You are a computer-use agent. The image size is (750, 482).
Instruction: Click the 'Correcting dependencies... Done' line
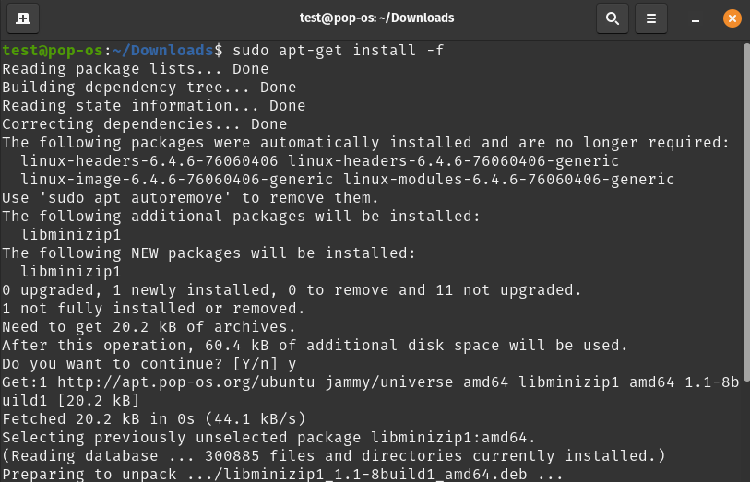(x=145, y=124)
